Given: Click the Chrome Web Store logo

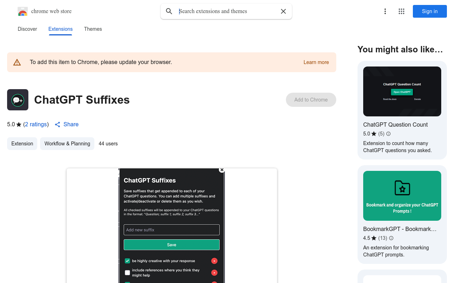Looking at the screenshot, I should tap(23, 11).
